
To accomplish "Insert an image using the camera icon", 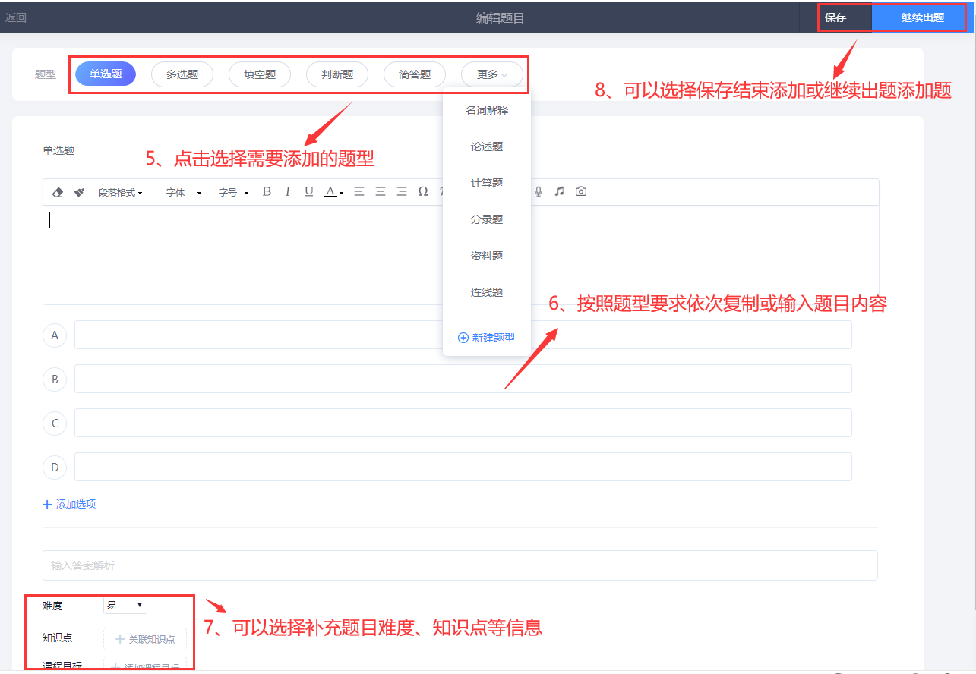I will click(x=581, y=192).
